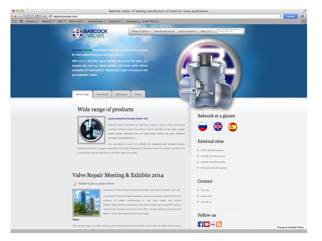Viewport: 322px width, 241px height.
Task: Open the Flickr icon under Follow us
Action: click(x=213, y=224)
